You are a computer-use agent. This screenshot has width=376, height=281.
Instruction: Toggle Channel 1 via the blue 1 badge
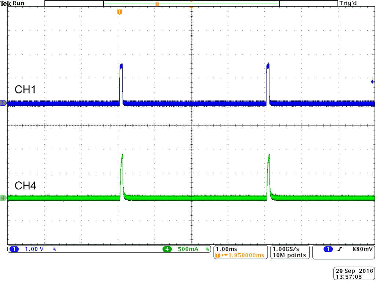click(14, 249)
